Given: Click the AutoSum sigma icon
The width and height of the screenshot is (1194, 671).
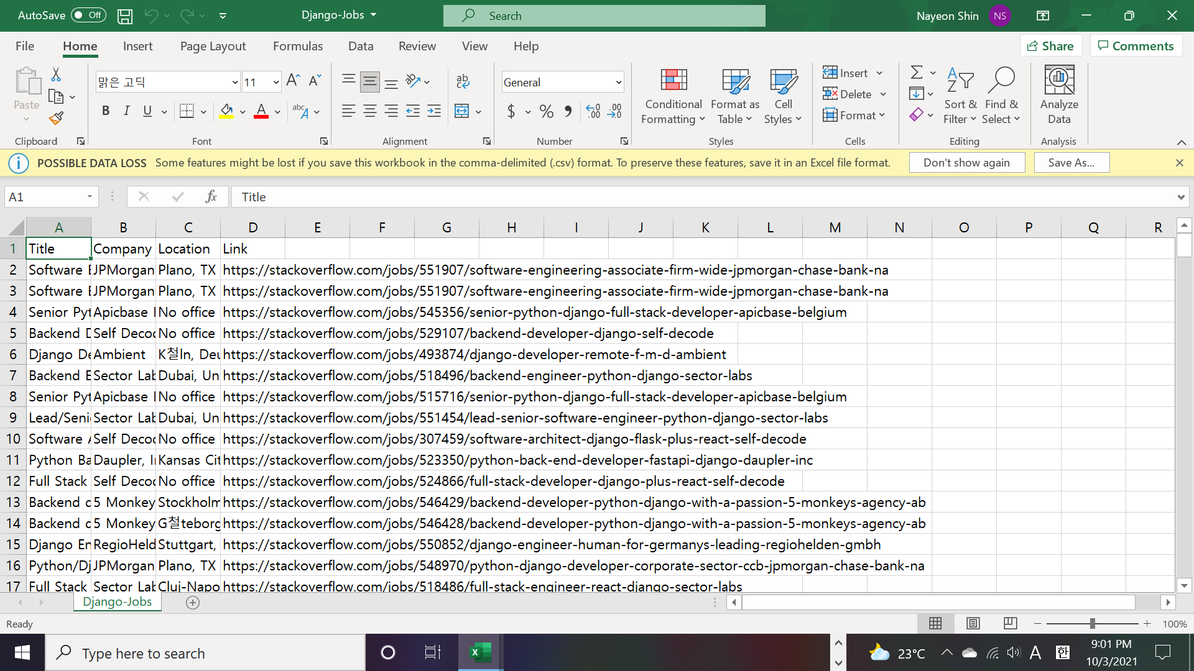Looking at the screenshot, I should pos(916,73).
